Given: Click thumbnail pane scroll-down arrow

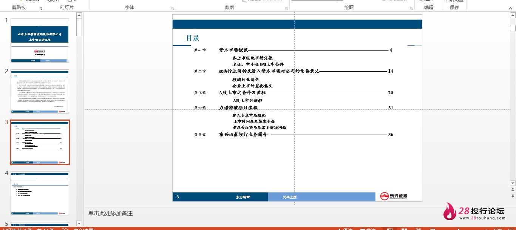Looking at the screenshot, I should point(79,224).
